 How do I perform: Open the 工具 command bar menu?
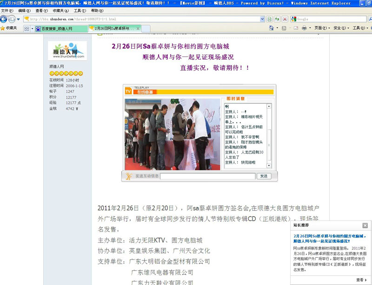(x=361, y=28)
